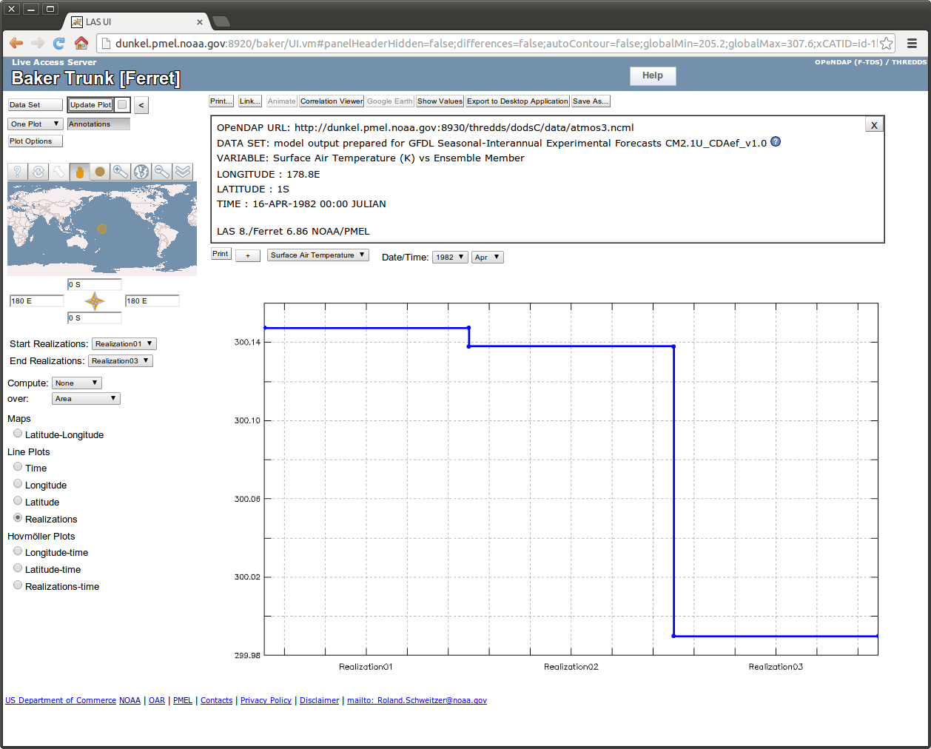Close annotations panel with X button
This screenshot has height=749, width=931.
[874, 125]
